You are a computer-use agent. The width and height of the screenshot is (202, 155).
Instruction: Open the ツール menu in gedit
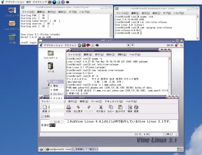96,101
